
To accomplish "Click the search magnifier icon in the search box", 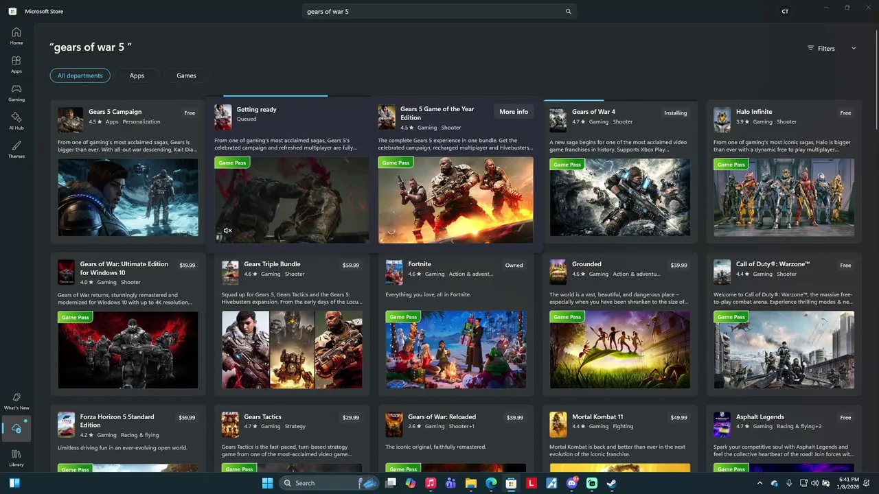I will pos(568,12).
